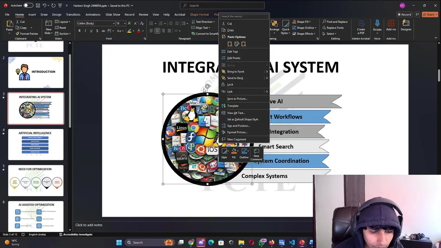The height and width of the screenshot is (248, 441).
Task: Expand the Select dropdown in Editing
Action: click(329, 34)
